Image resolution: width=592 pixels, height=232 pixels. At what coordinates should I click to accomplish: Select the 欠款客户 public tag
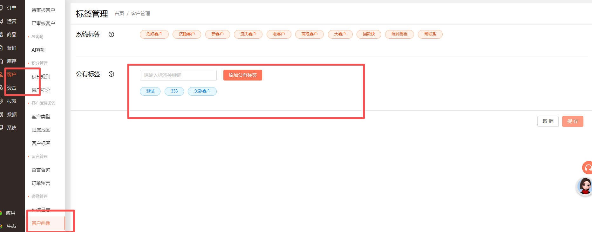(x=202, y=91)
